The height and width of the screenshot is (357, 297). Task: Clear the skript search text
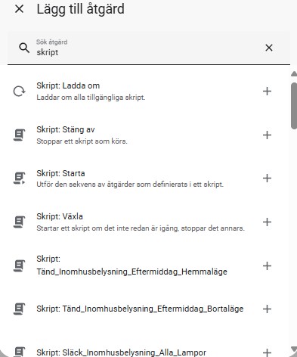269,48
